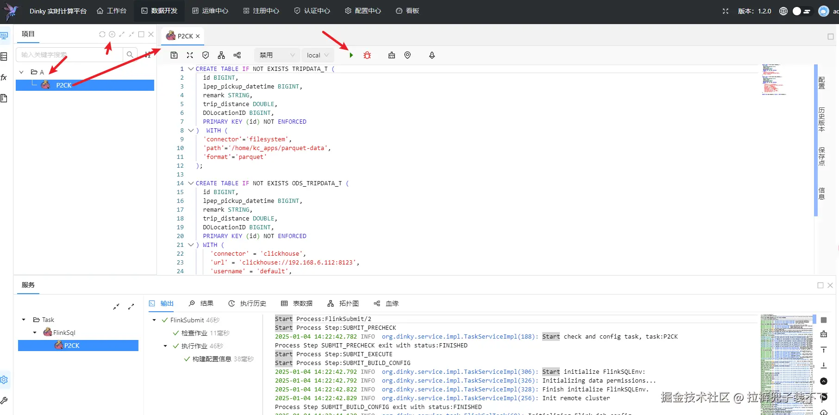This screenshot has width=839, height=415.
Task: Open 配置 panel on right sidebar
Action: [821, 83]
